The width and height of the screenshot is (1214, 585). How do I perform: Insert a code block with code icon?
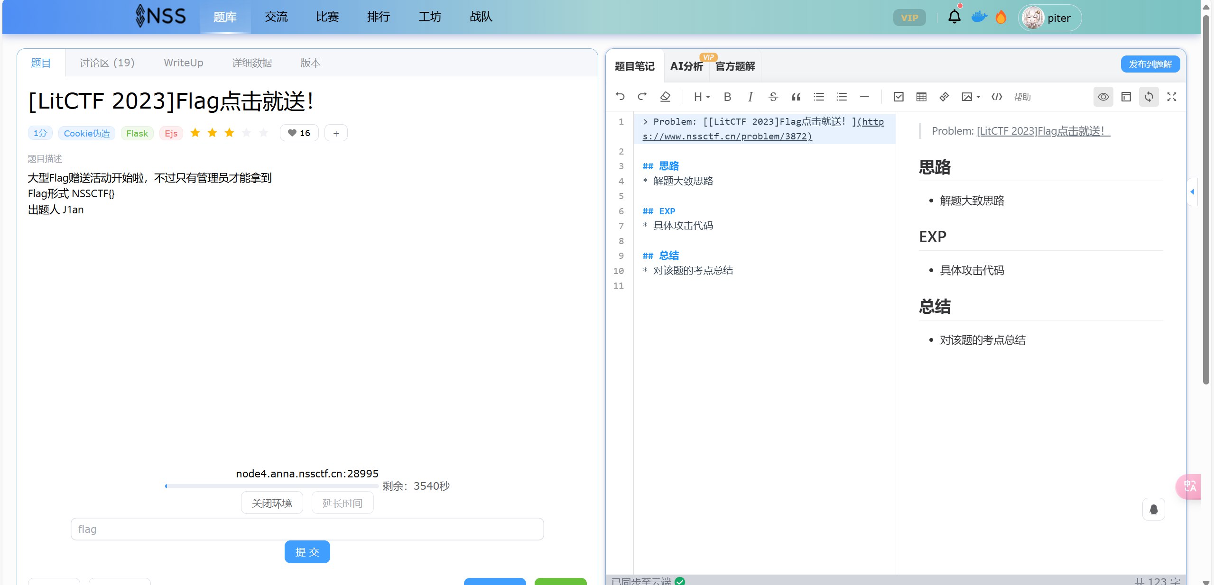coord(997,97)
